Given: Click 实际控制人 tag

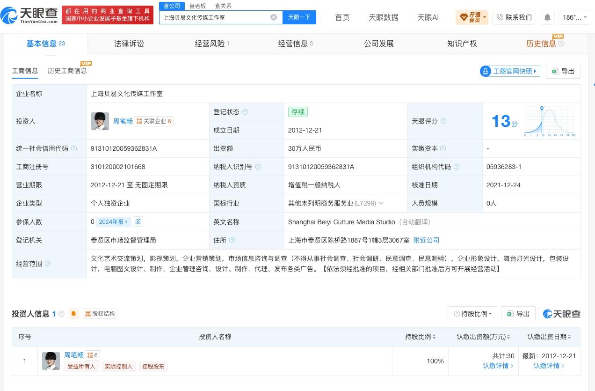Looking at the screenshot, I should coord(119,367).
